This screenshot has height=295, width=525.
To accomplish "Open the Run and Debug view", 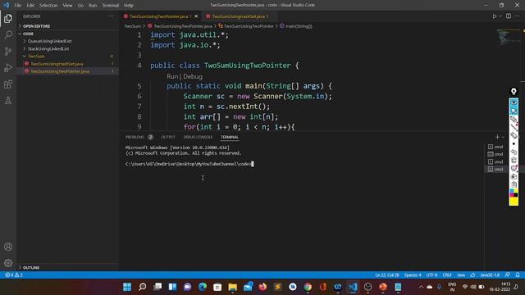I will (x=8, y=67).
